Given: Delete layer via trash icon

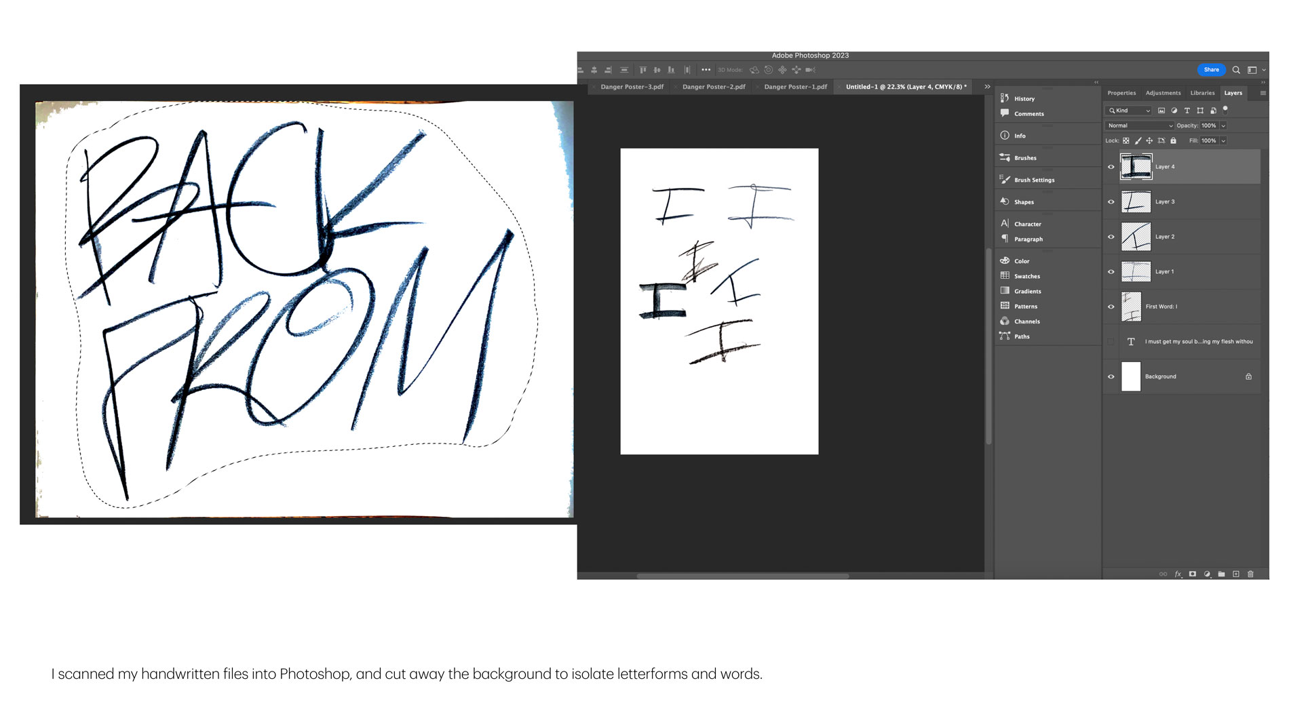Looking at the screenshot, I should (1250, 574).
